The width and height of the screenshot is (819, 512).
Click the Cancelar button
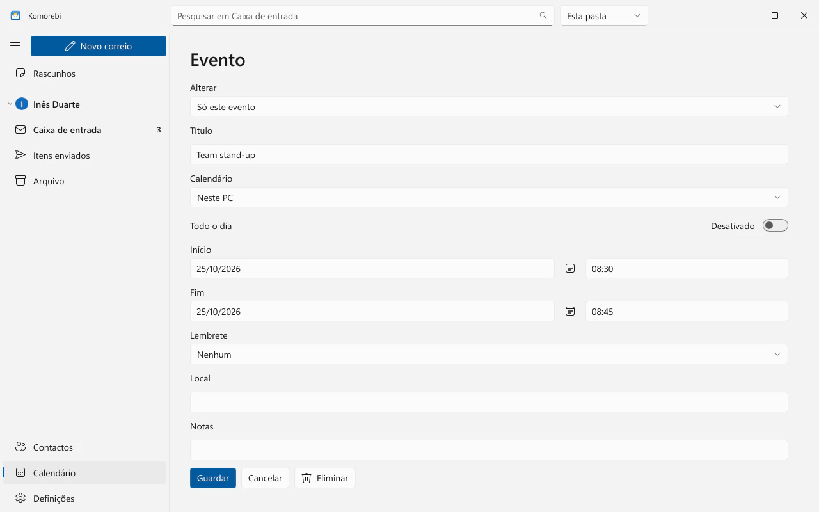(265, 478)
